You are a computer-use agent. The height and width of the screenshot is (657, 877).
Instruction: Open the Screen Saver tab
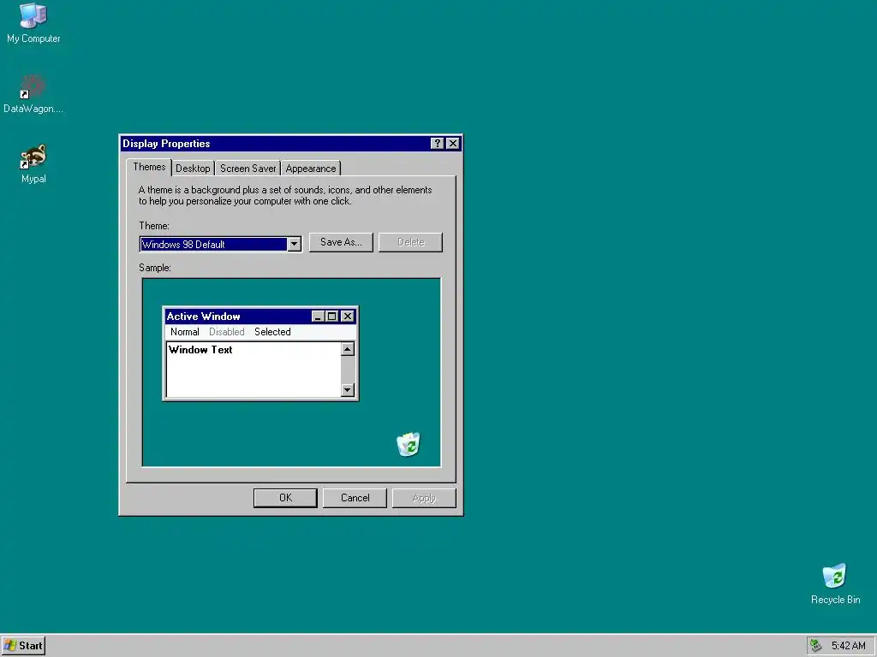click(x=248, y=169)
